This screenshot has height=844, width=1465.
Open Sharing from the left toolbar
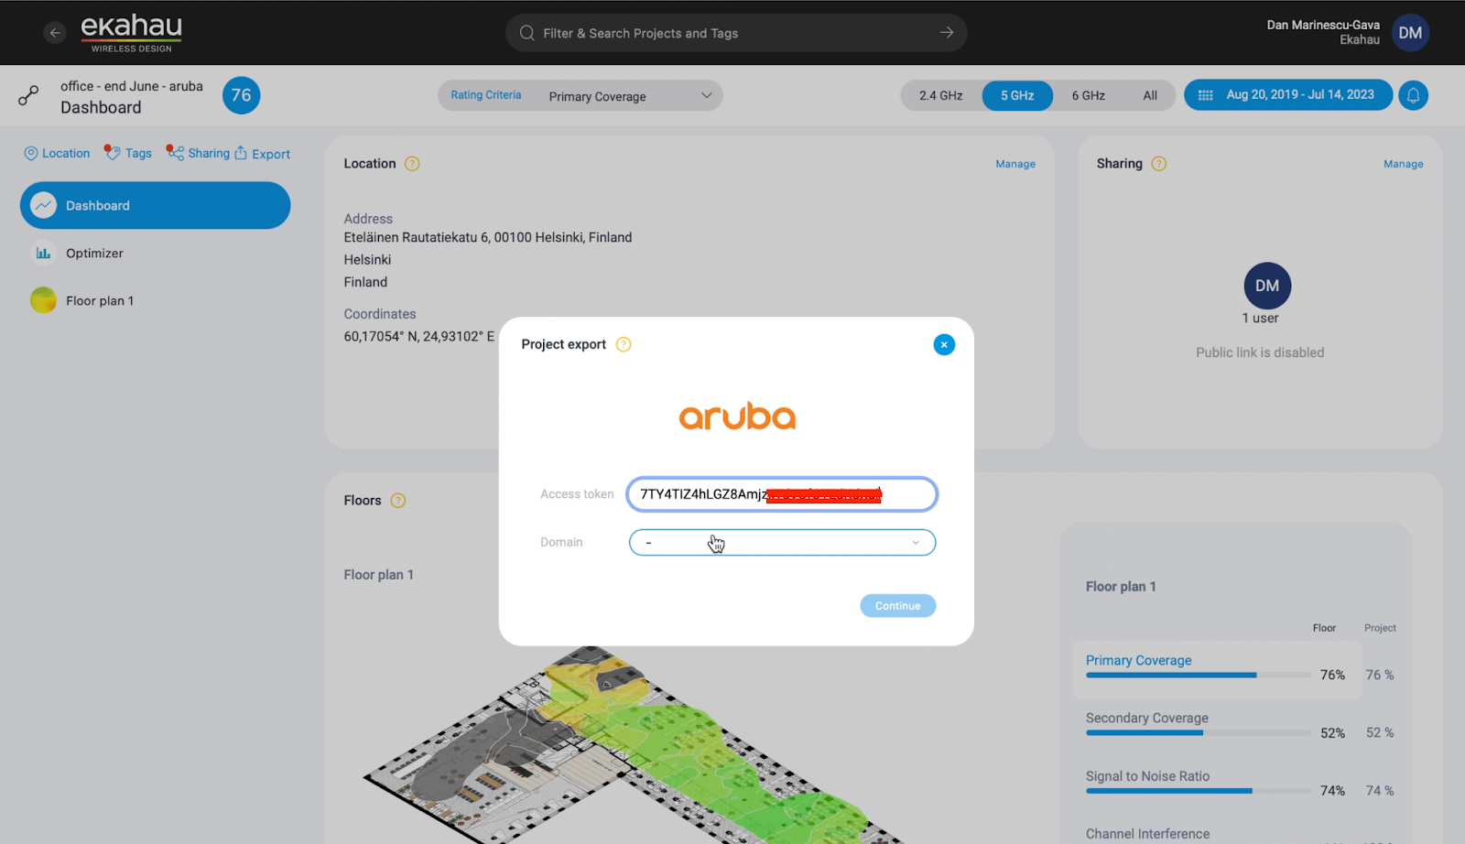click(x=198, y=153)
